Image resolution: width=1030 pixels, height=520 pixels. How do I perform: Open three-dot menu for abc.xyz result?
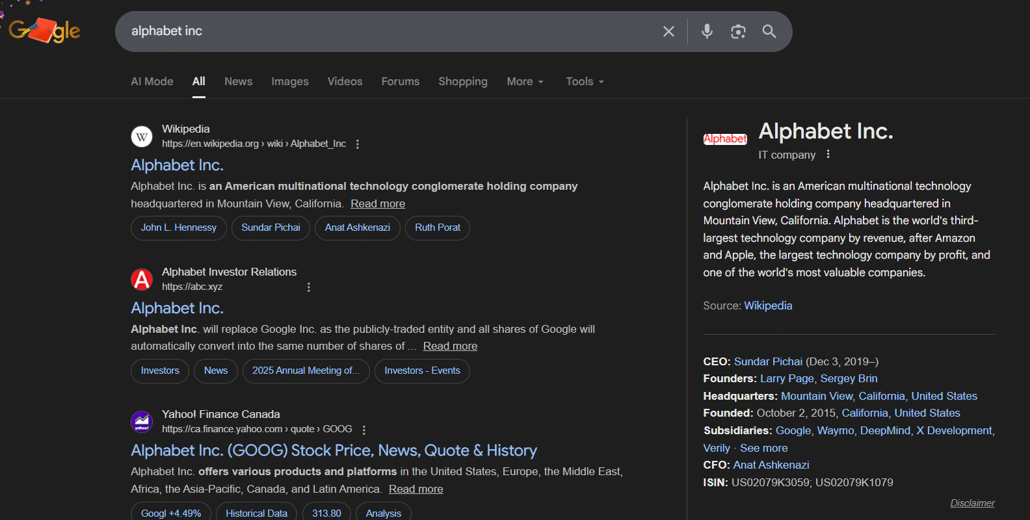(x=309, y=287)
